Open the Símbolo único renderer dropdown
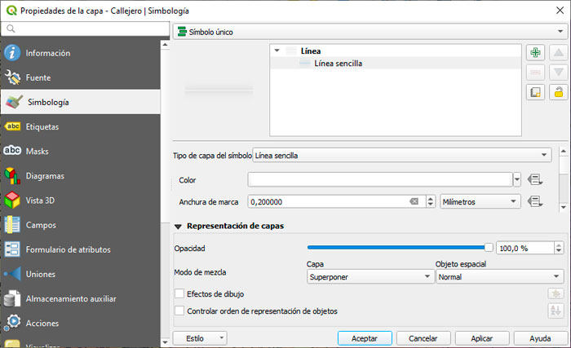Viewport: 571px width, 348px height. 370,32
